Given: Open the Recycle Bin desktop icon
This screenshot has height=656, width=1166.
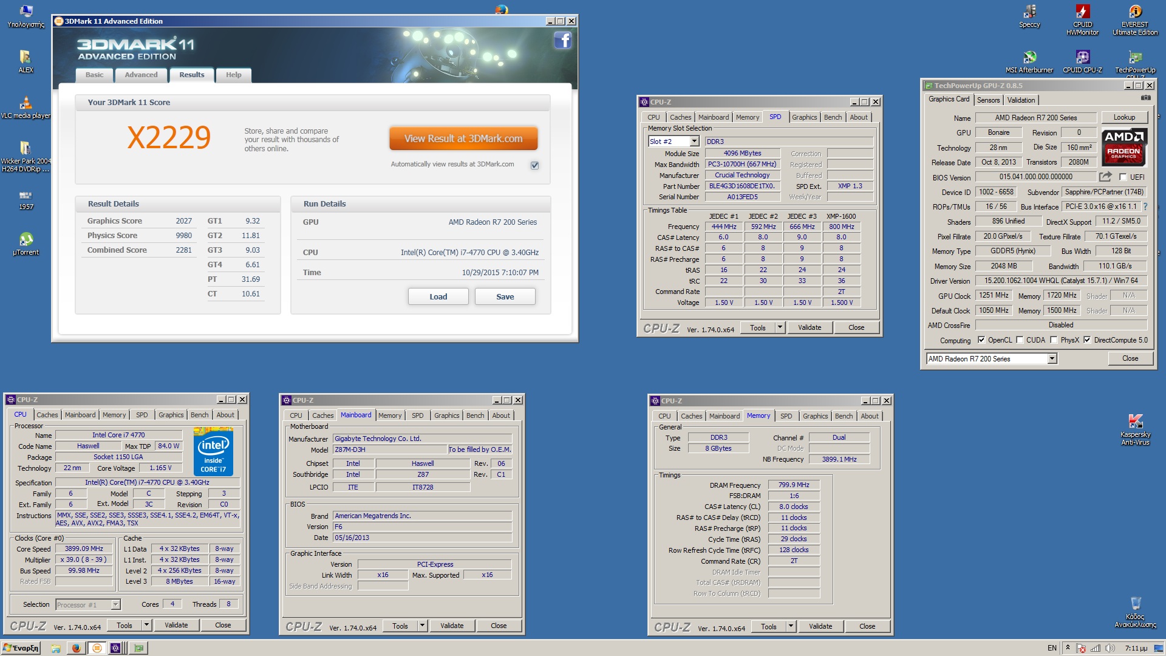Looking at the screenshot, I should point(1135,612).
